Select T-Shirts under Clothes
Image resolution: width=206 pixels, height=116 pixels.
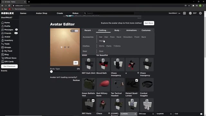(x=117, y=46)
